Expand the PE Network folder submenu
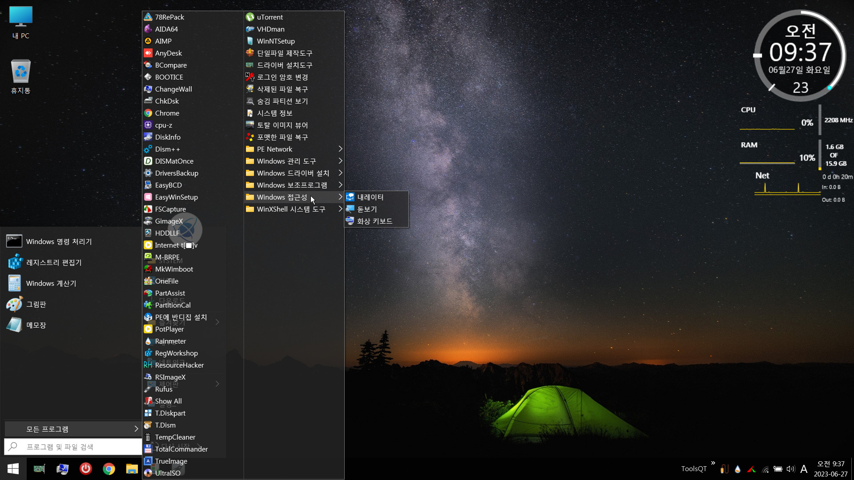This screenshot has height=480, width=854. click(294, 149)
